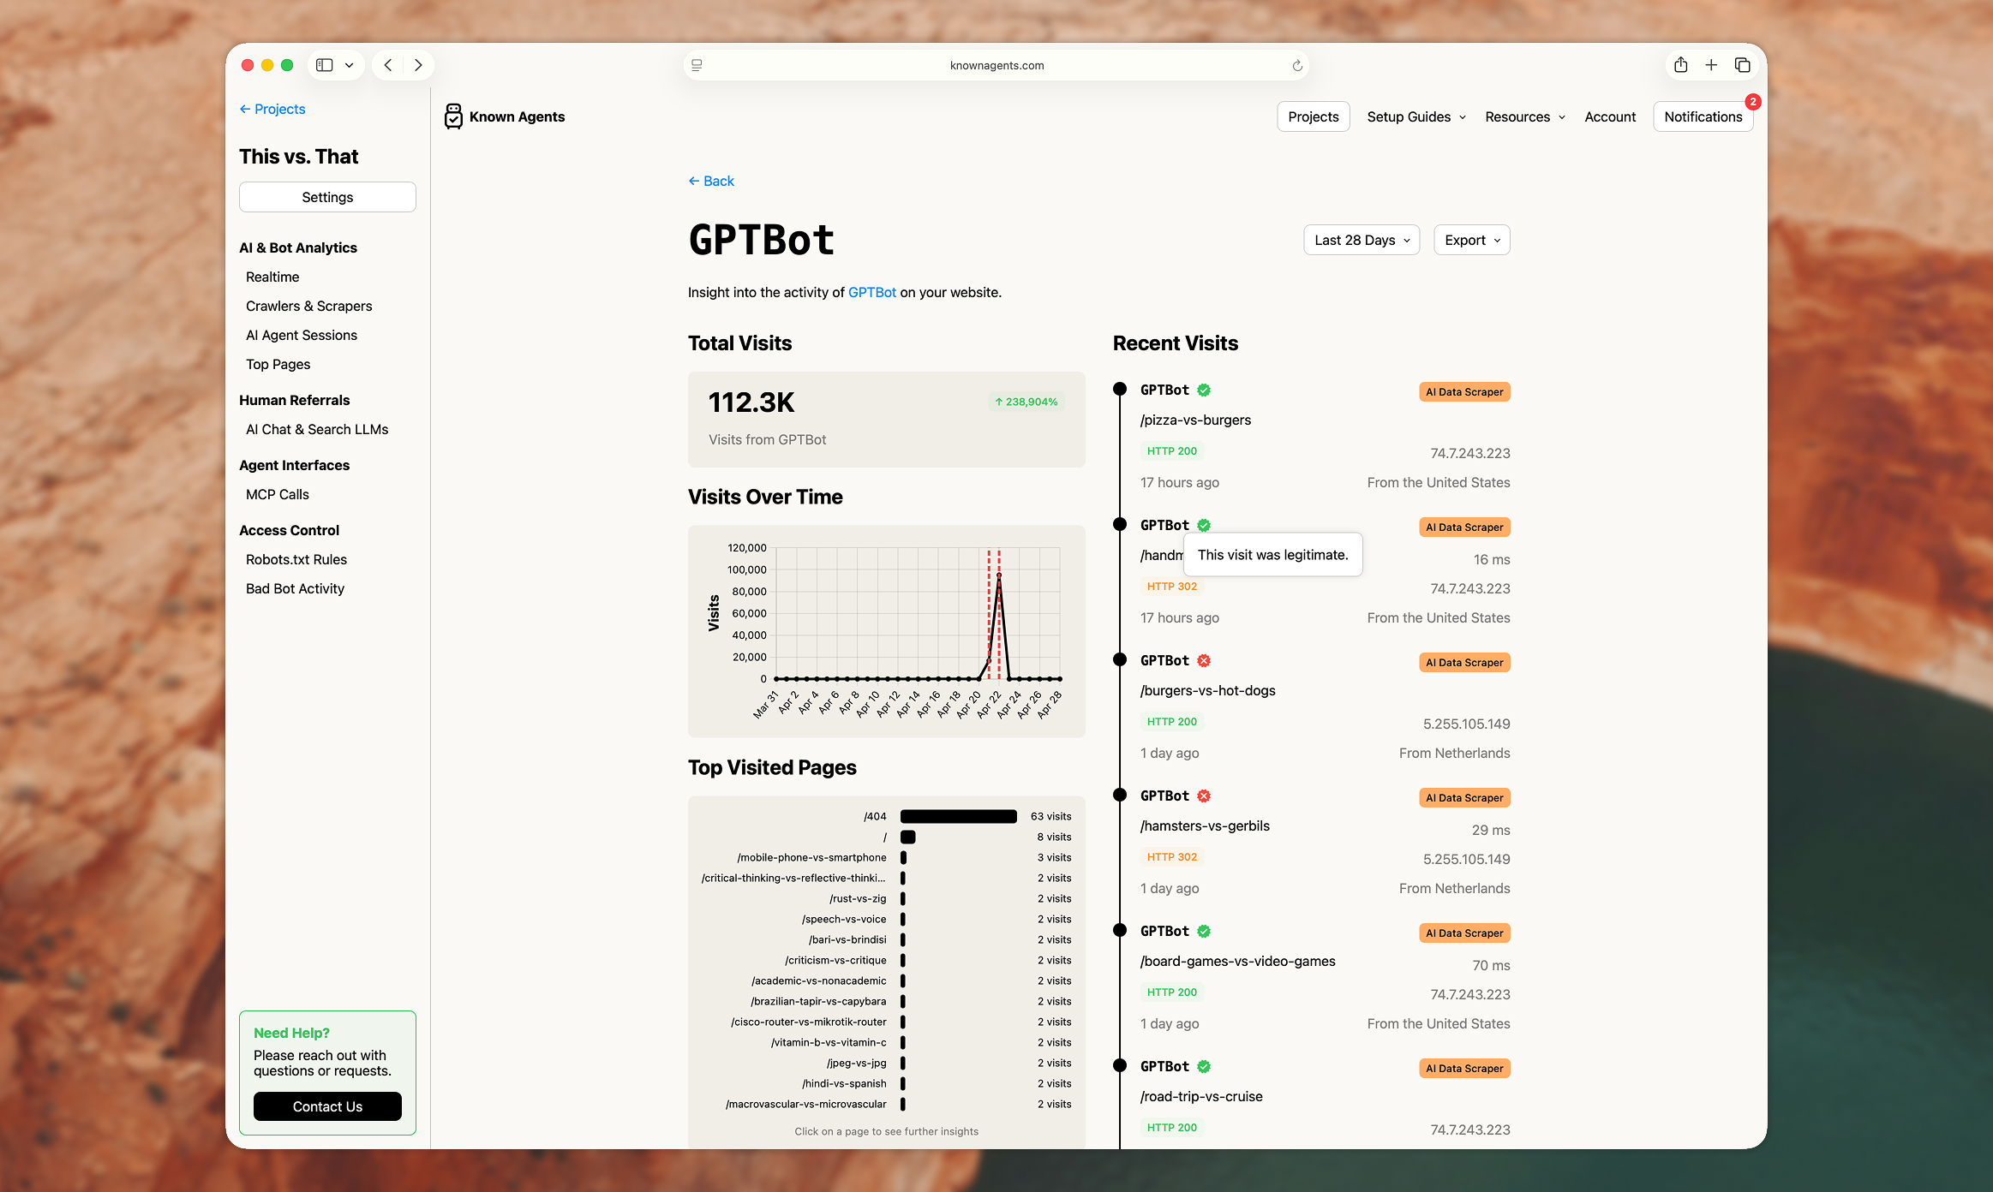The image size is (1993, 1192).
Task: Expand the Export dropdown
Action: 1471,241
